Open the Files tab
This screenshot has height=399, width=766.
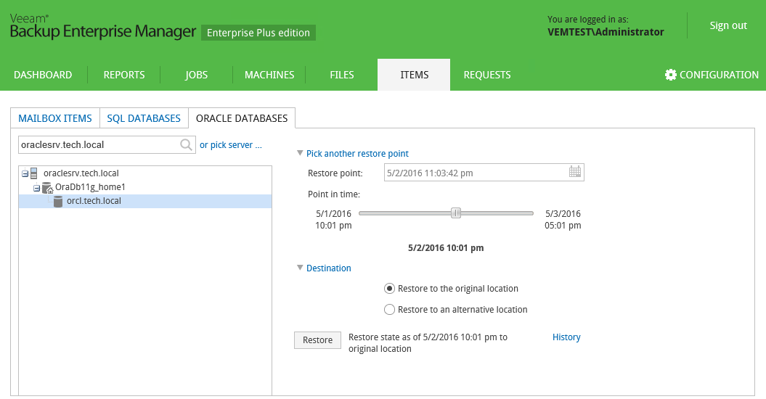pyautogui.click(x=341, y=75)
